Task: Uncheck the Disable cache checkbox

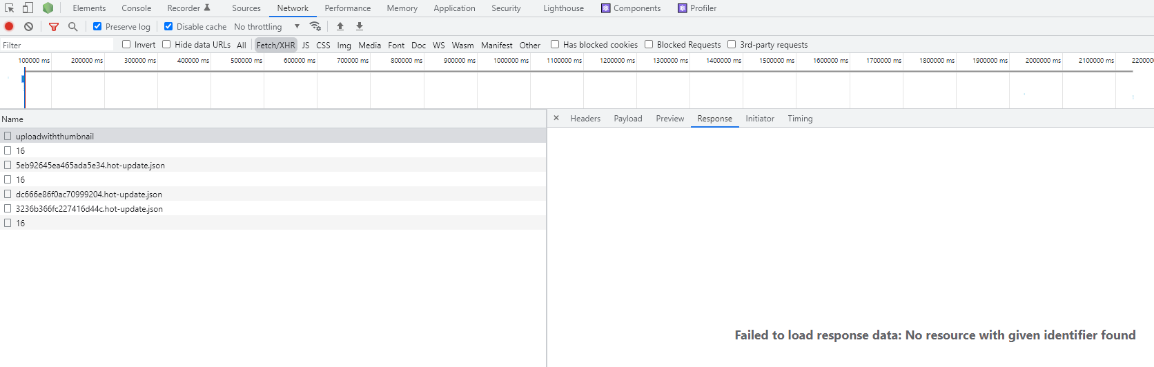Action: pyautogui.click(x=168, y=26)
